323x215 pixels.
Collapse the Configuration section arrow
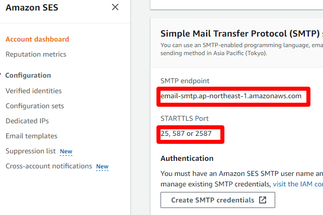click(1, 75)
